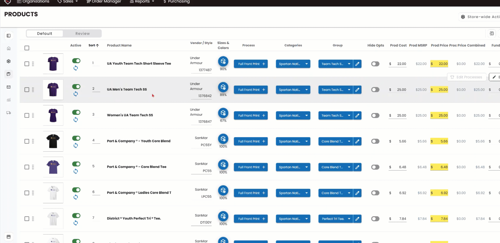Switch to the Review tab

tap(82, 34)
